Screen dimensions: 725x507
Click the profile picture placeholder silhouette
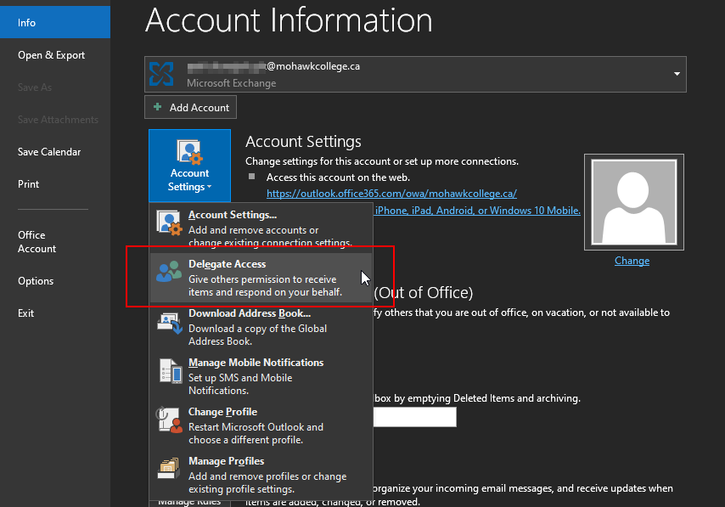(x=632, y=201)
